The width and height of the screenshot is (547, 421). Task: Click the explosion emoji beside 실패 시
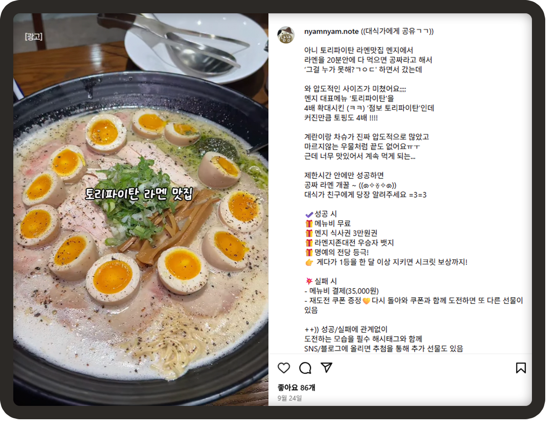click(309, 281)
